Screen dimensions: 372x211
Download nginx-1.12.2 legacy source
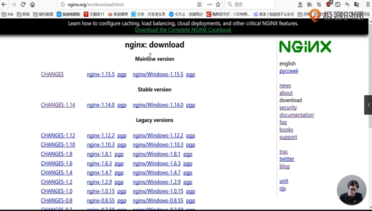(101, 135)
